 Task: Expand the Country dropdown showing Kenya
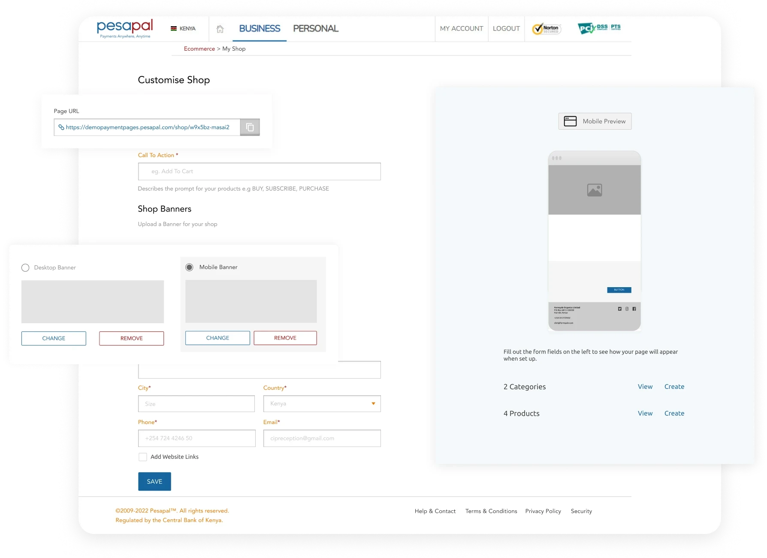tap(322, 404)
